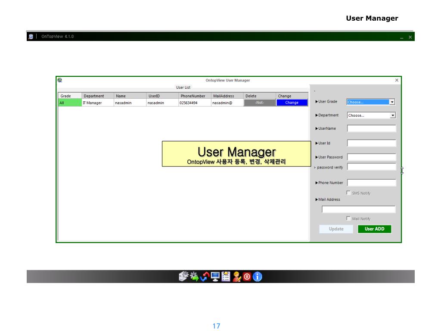Select the 025634494 phone number cell
Viewport: 441px width, 331px height.
pyautogui.click(x=195, y=103)
